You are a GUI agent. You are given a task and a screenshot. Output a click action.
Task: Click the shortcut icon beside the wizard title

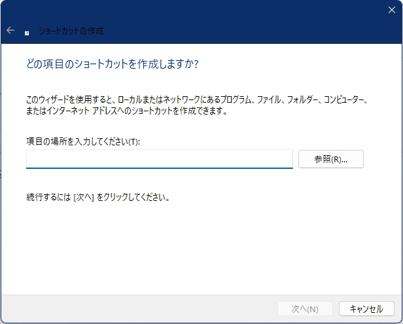click(x=27, y=31)
